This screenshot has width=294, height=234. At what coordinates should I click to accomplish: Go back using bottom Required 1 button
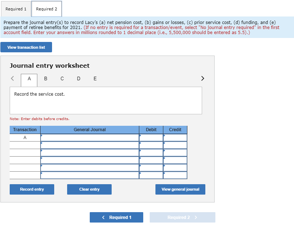(x=116, y=218)
